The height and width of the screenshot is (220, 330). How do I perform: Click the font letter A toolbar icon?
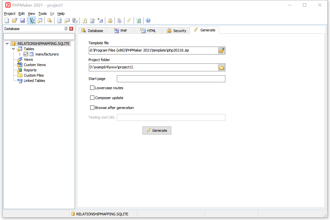(100, 20)
